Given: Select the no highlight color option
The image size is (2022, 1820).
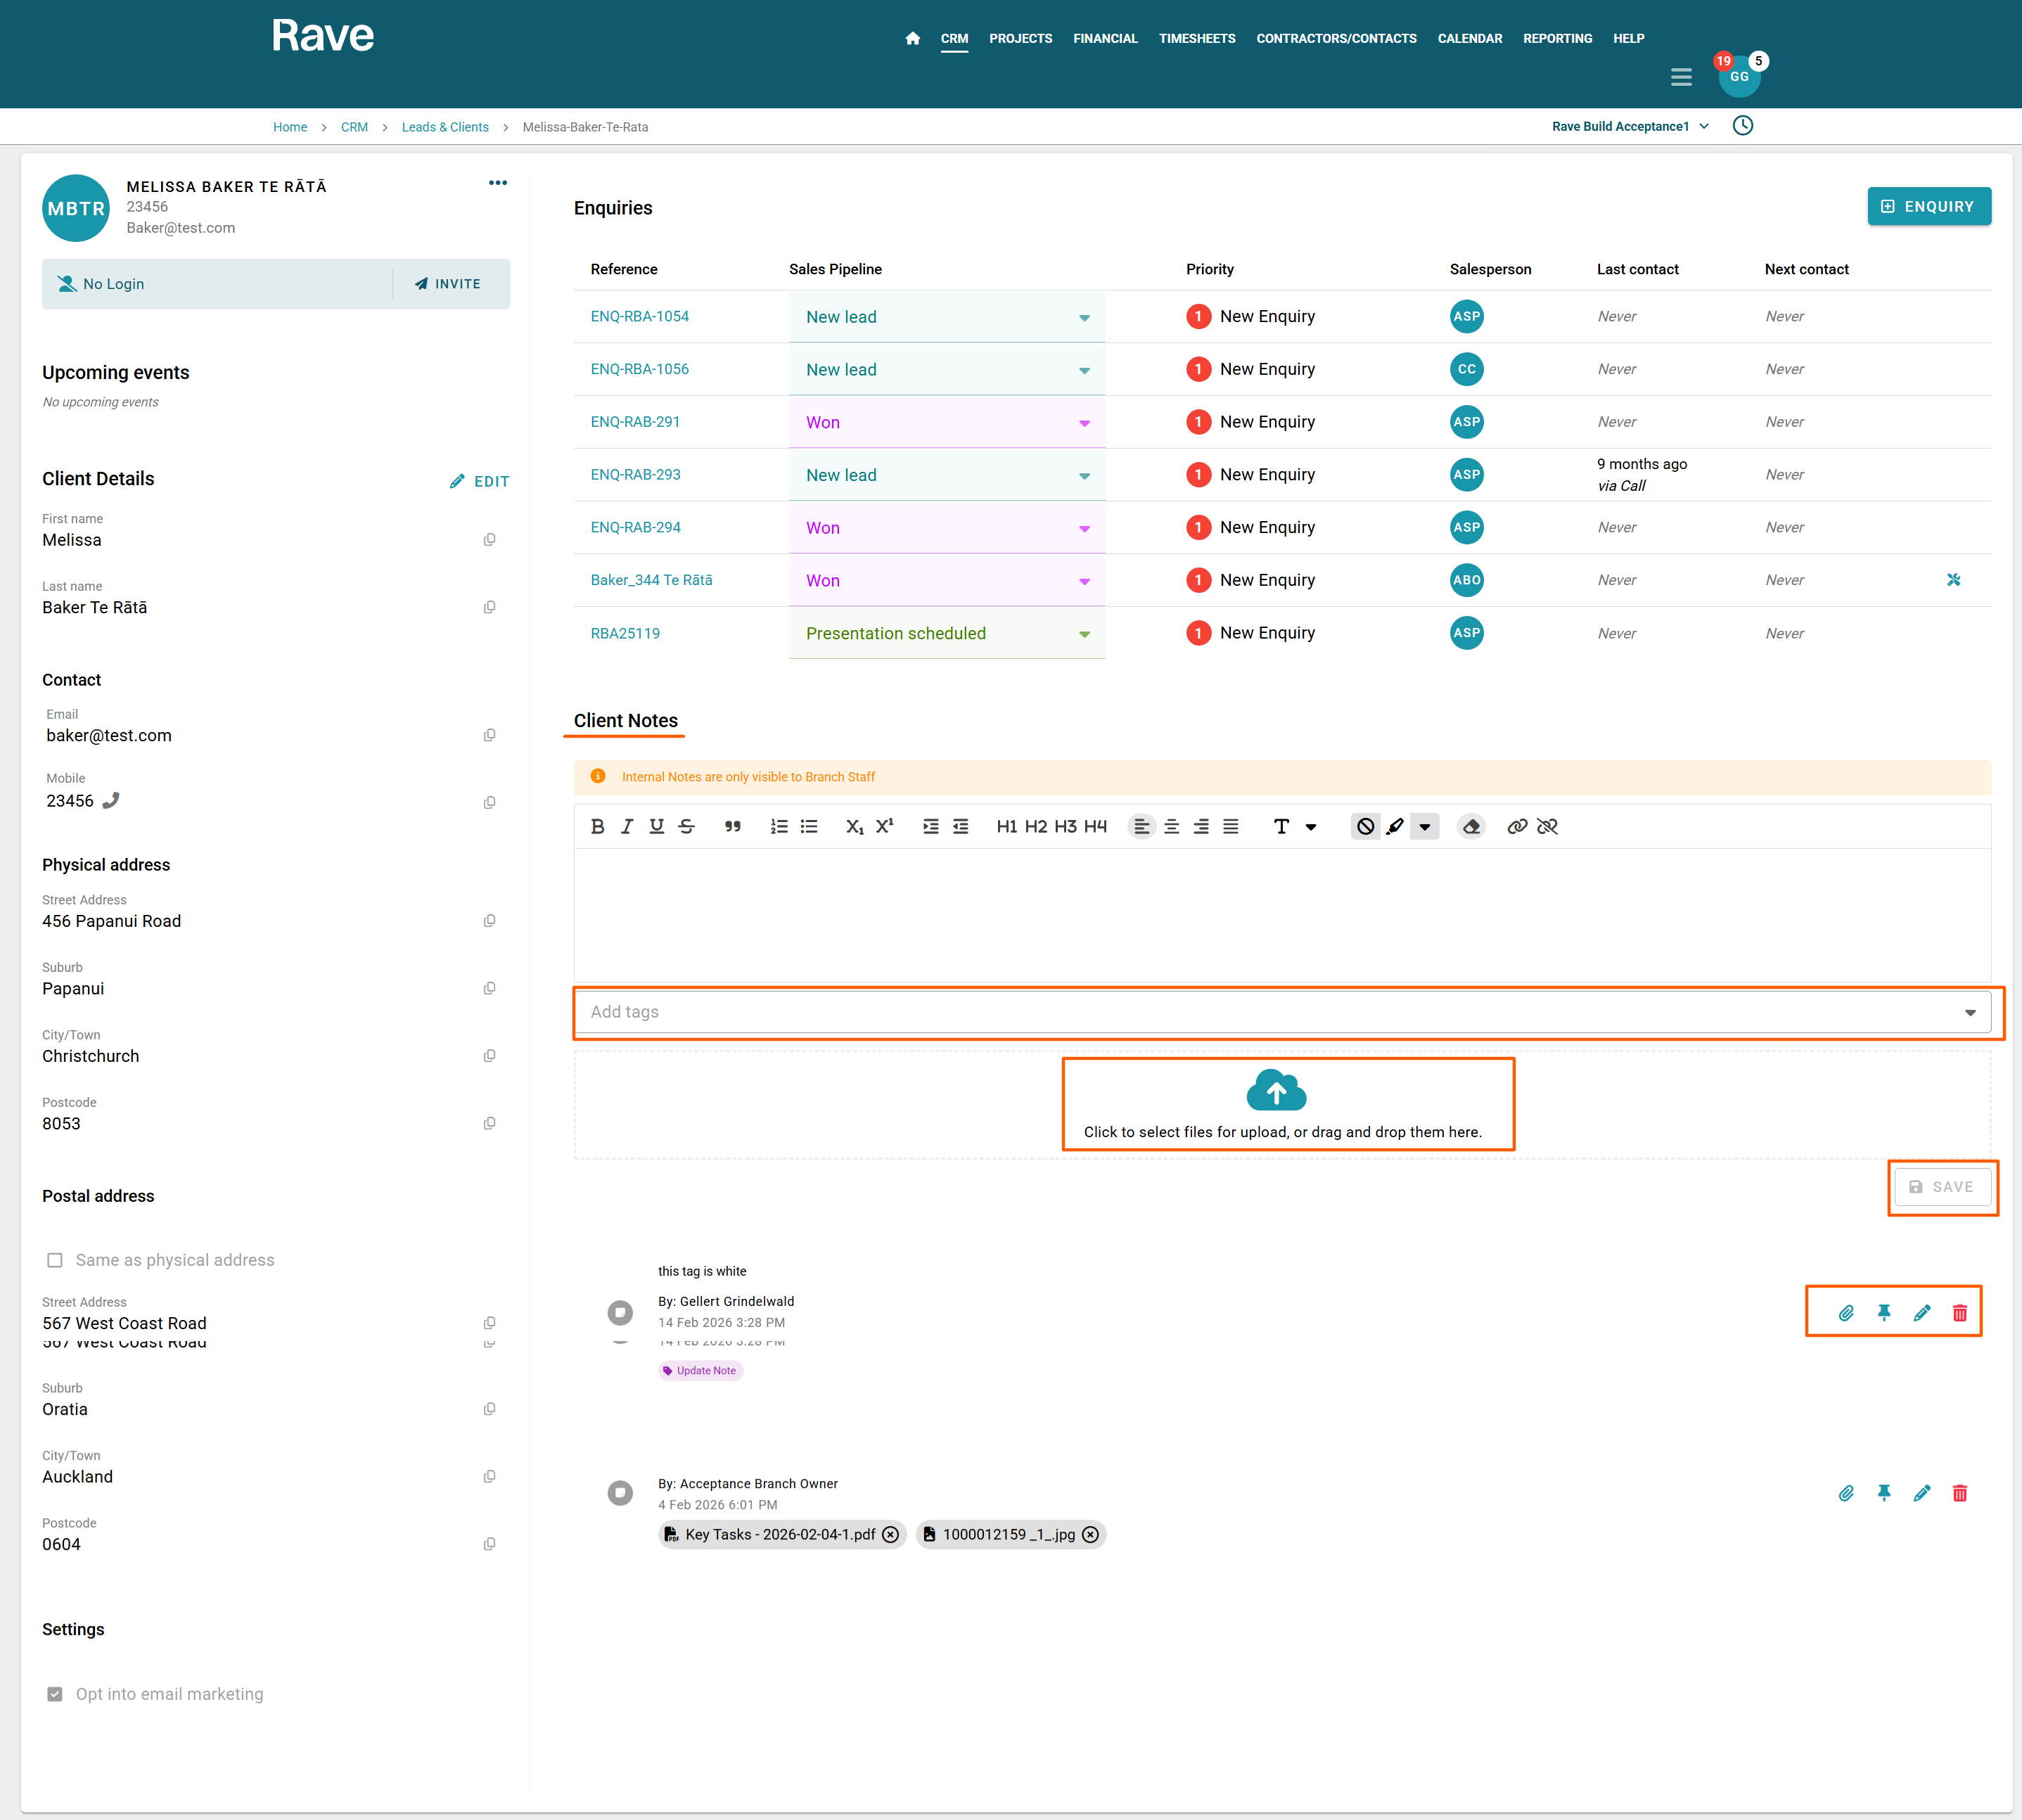Looking at the screenshot, I should [x=1365, y=826].
